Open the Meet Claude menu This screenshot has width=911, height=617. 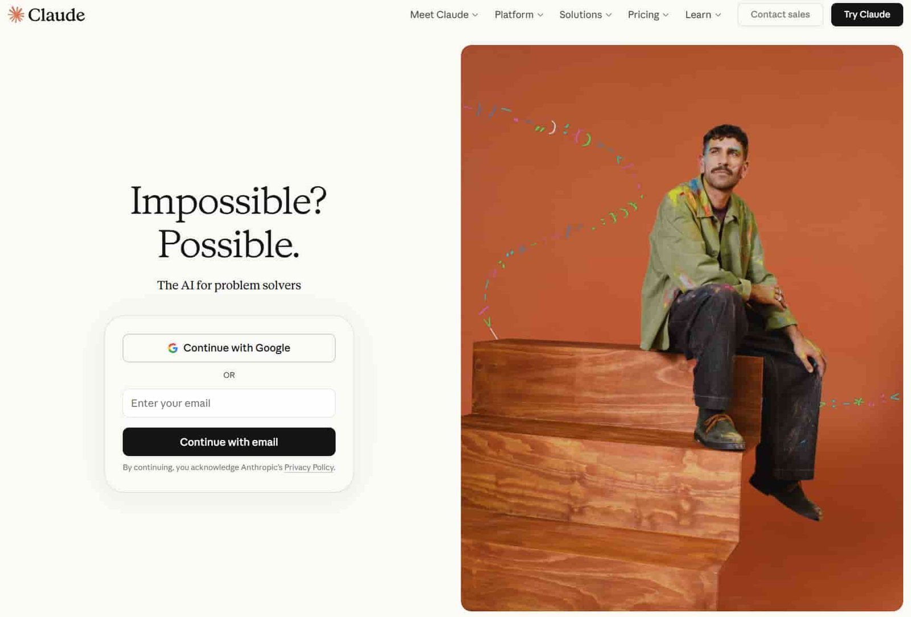tap(444, 15)
